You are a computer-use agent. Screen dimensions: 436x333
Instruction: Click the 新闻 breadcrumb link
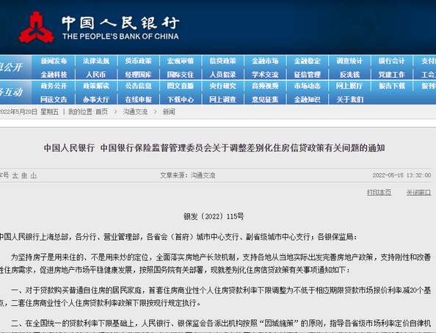pyautogui.click(x=169, y=111)
